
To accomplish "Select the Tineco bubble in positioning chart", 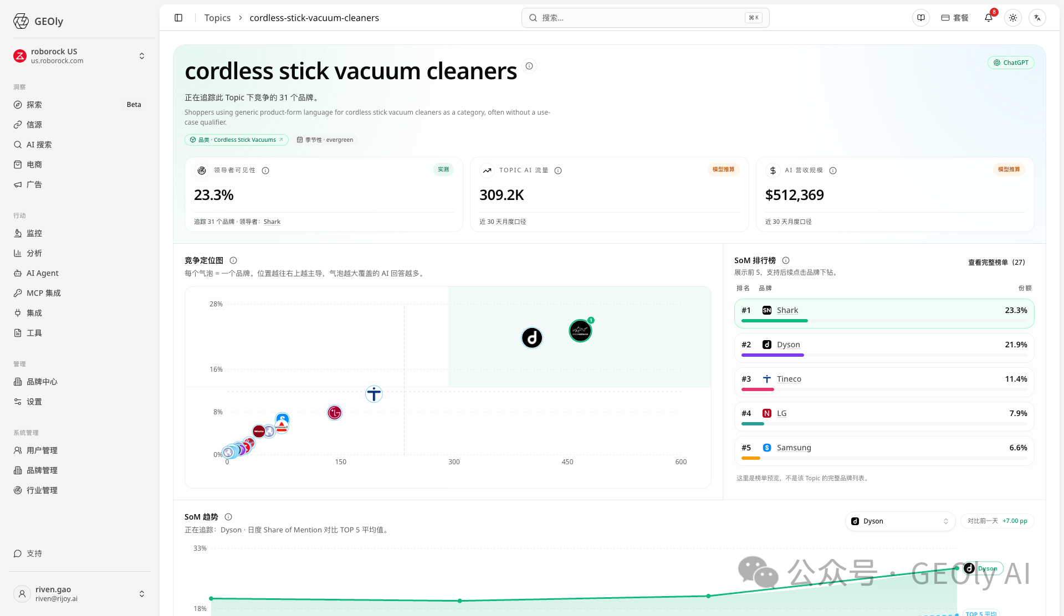I will tap(374, 394).
